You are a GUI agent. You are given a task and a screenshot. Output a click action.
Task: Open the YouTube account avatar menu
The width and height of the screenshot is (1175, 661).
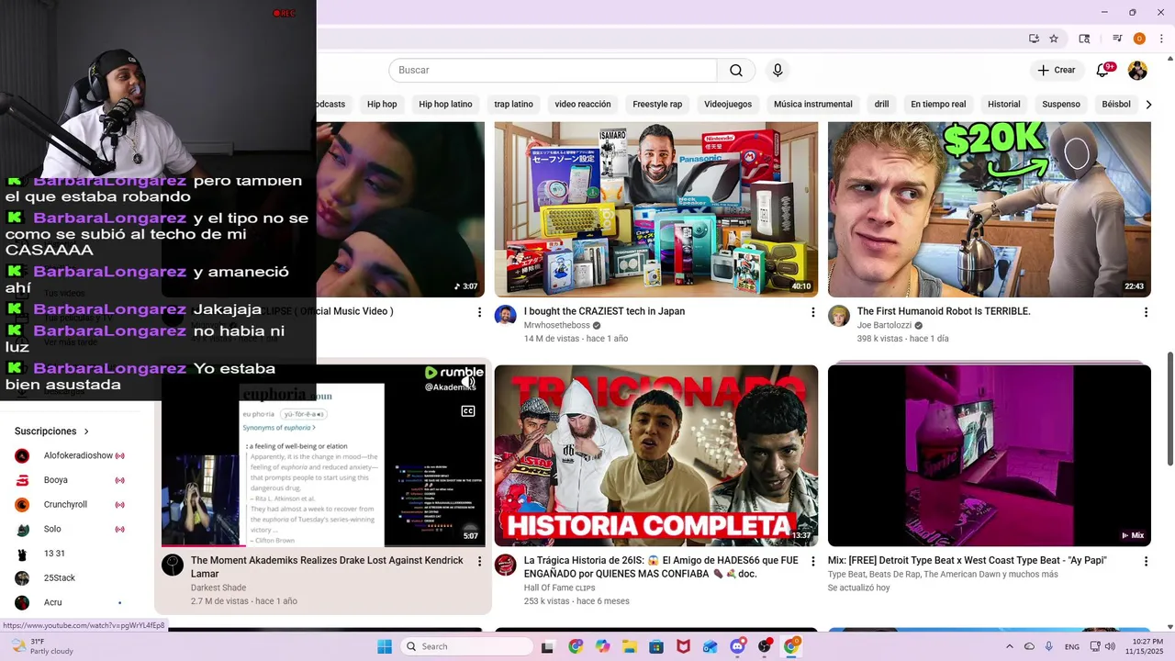coord(1137,71)
